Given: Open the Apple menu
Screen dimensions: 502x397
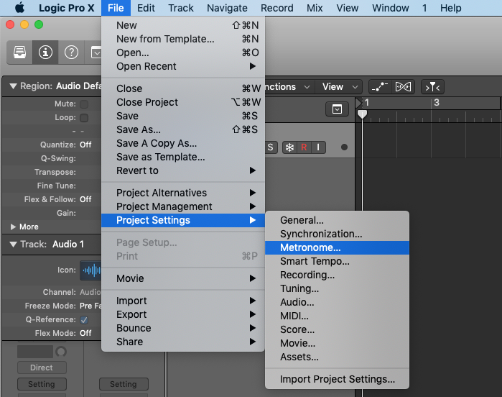Looking at the screenshot, I should click(x=19, y=8).
